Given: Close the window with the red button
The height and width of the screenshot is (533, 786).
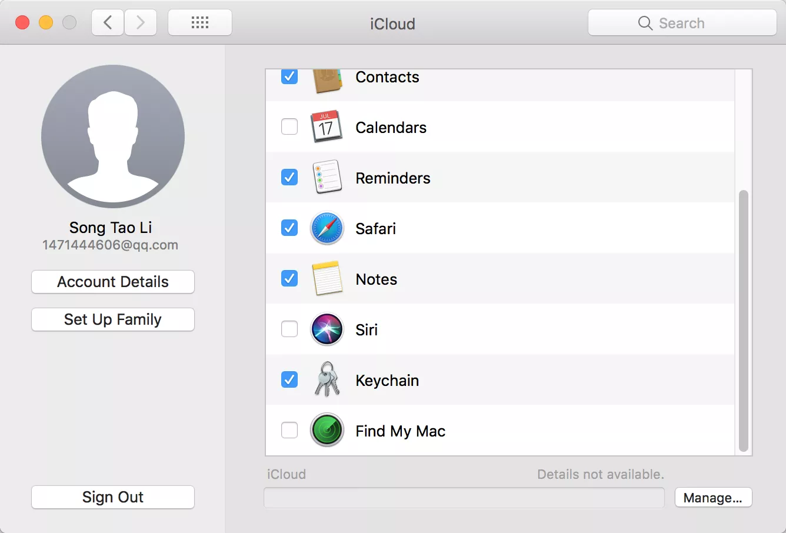Looking at the screenshot, I should tap(22, 23).
